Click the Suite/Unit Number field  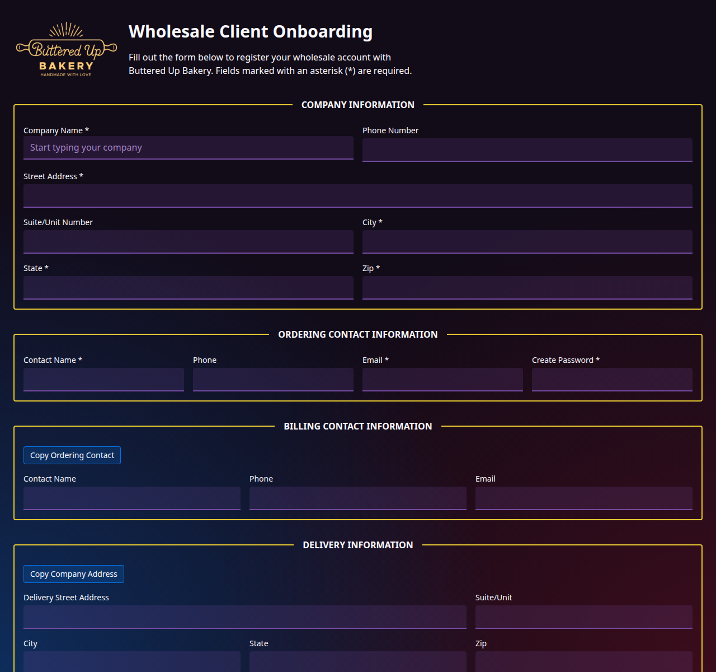click(188, 241)
